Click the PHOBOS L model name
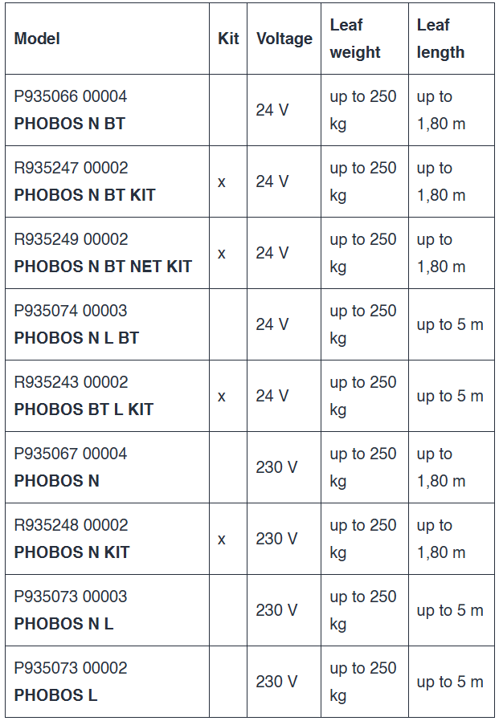Image resolution: width=499 pixels, height=721 pixels. pos(55,695)
